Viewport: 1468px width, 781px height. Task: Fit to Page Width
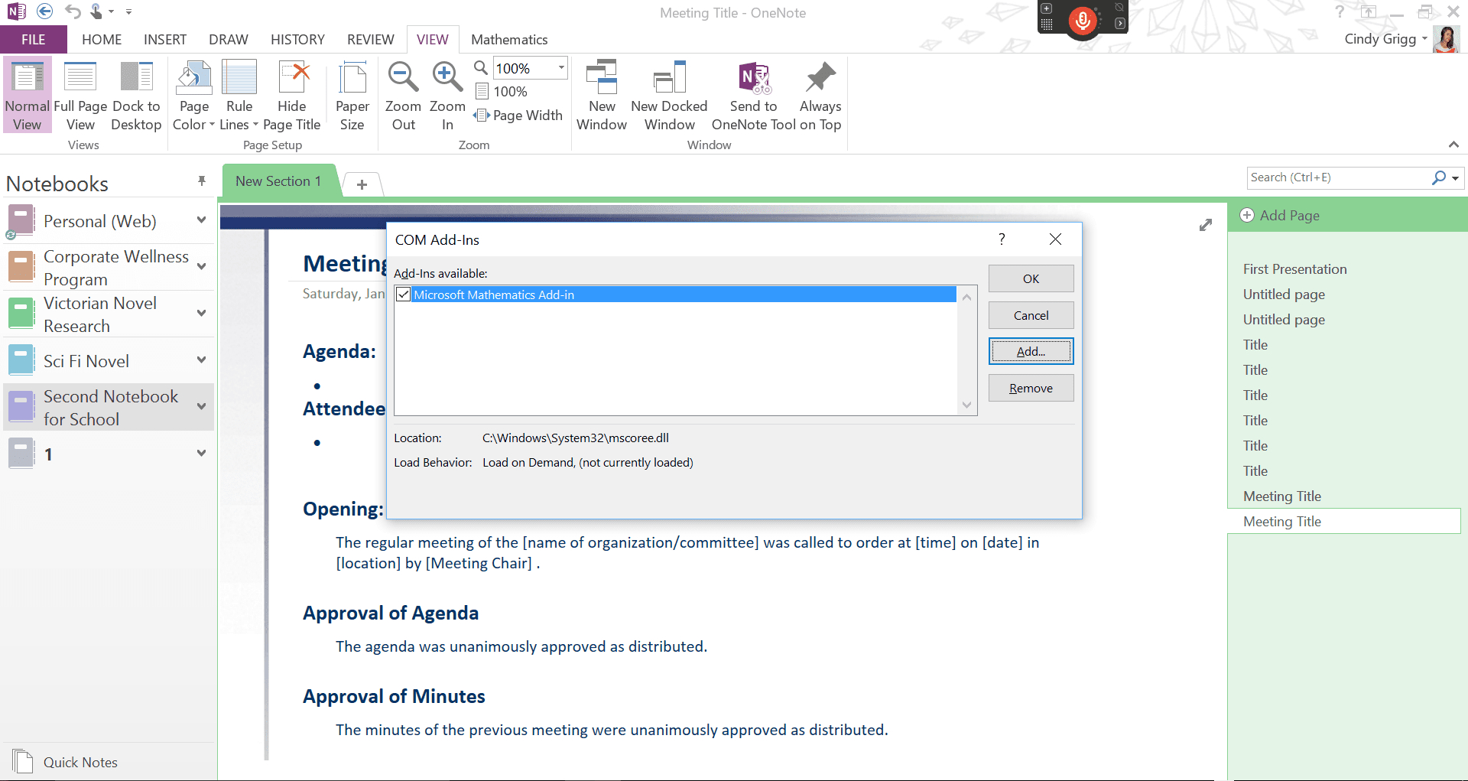[x=518, y=116]
